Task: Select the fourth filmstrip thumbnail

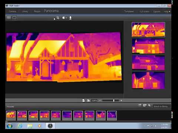Action: 44,115
